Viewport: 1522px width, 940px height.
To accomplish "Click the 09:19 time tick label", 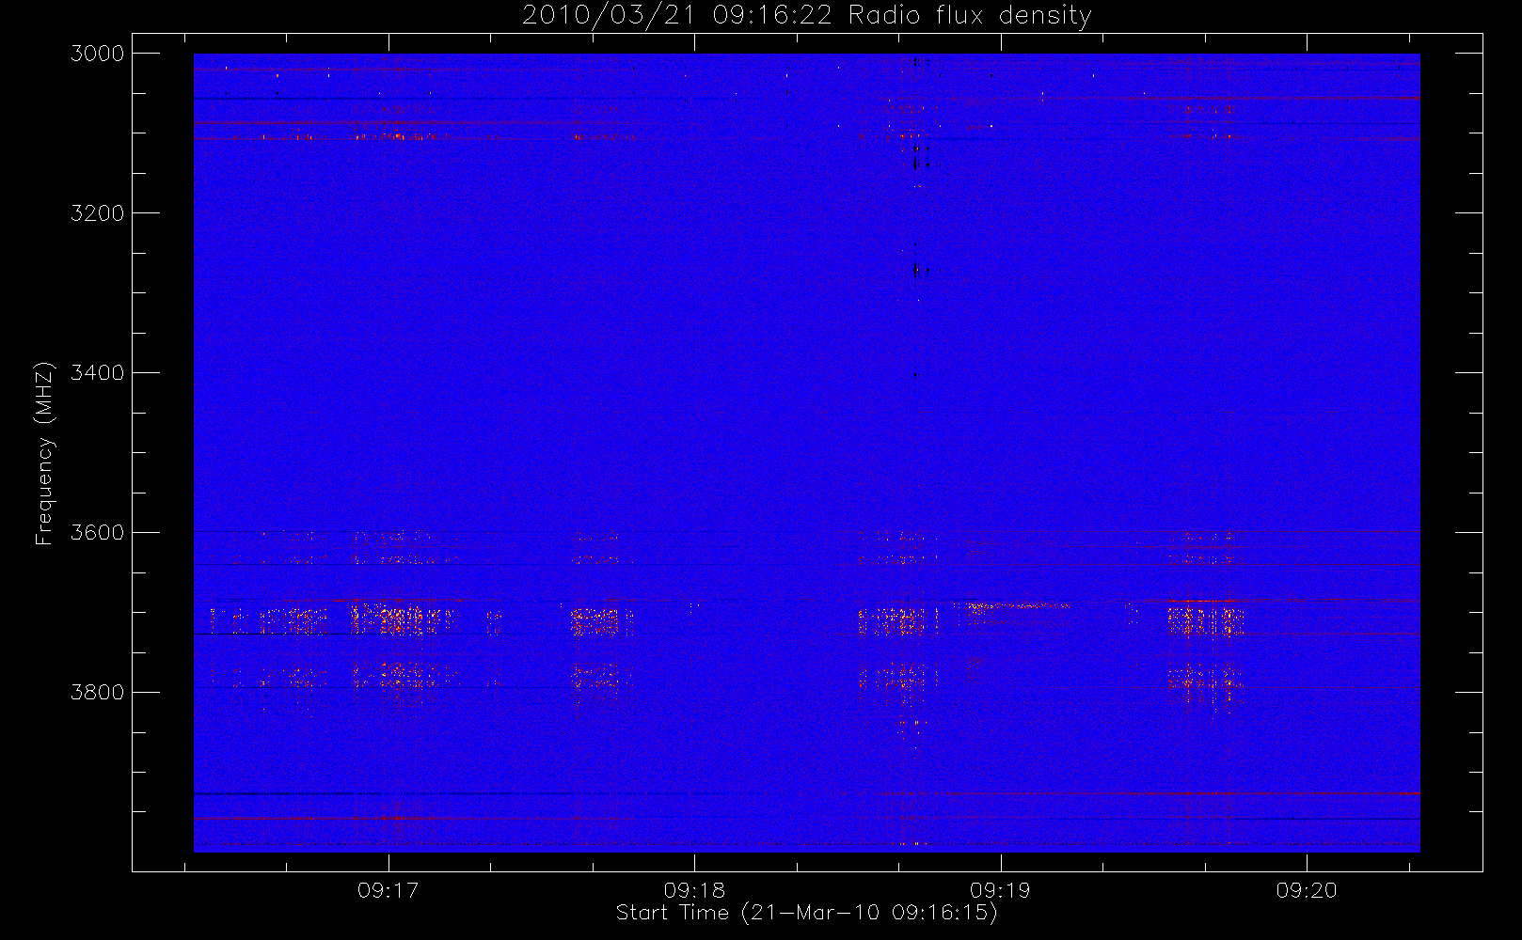I will [x=1000, y=890].
